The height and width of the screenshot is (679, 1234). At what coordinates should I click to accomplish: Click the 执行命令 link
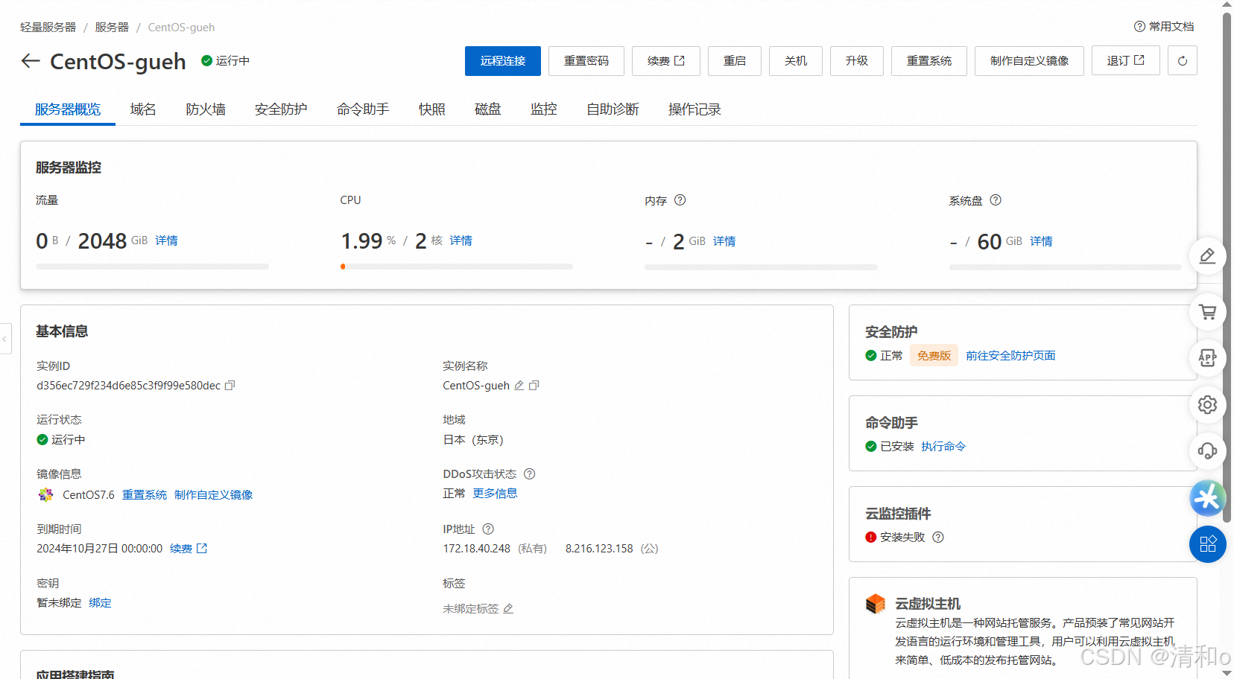click(x=943, y=447)
